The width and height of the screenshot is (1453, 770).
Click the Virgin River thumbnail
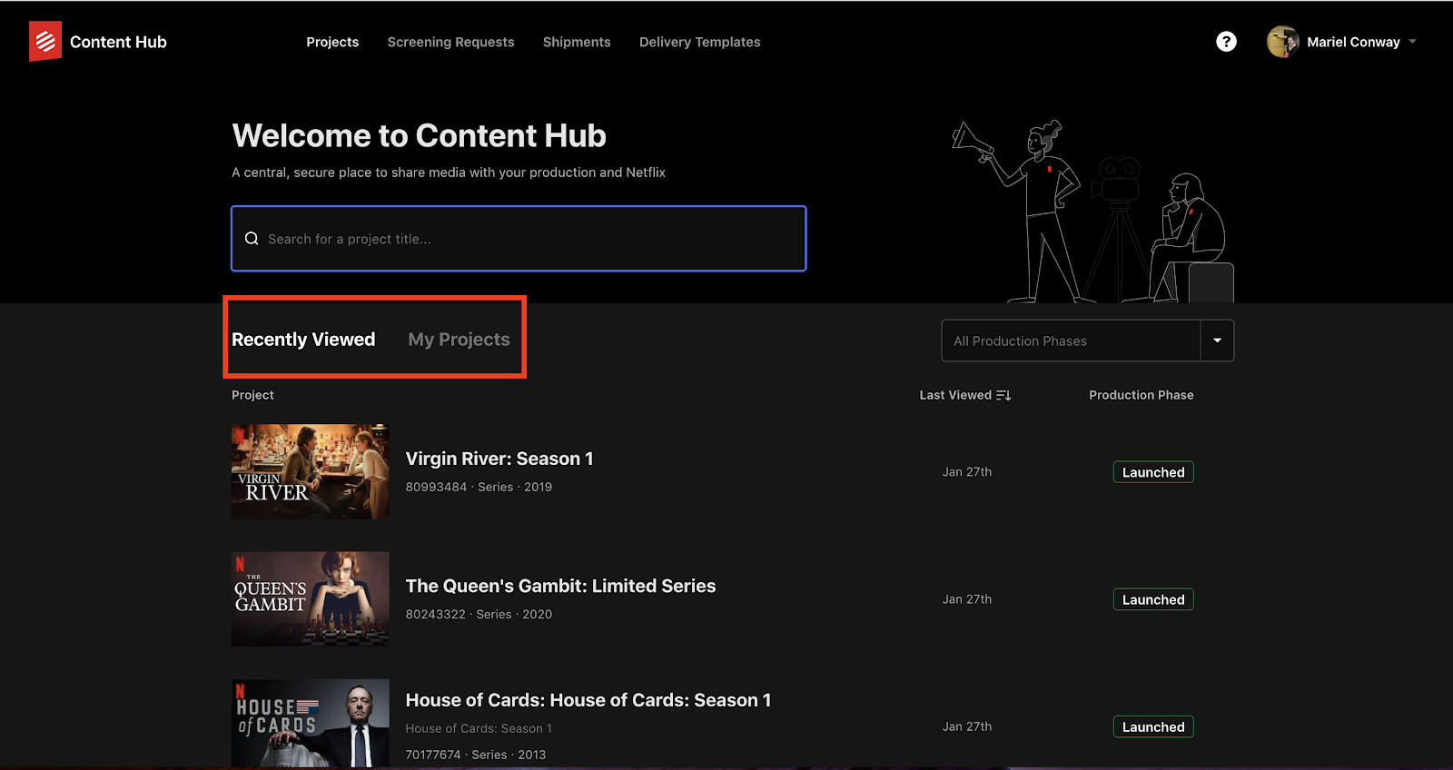311,471
